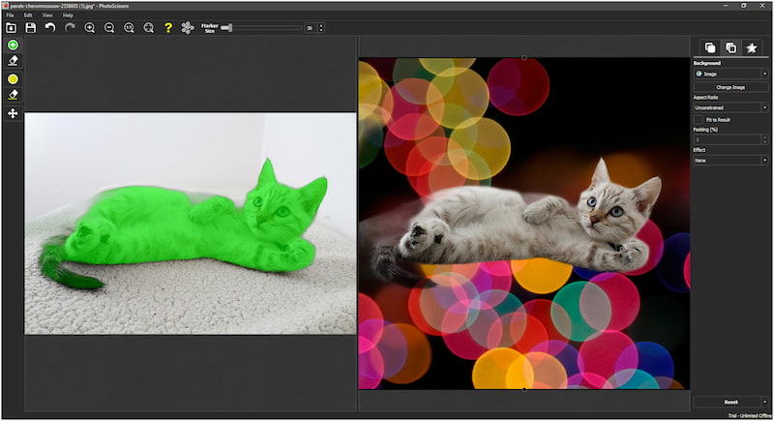This screenshot has width=774, height=421.
Task: Click the Change Image button
Action: [x=730, y=87]
